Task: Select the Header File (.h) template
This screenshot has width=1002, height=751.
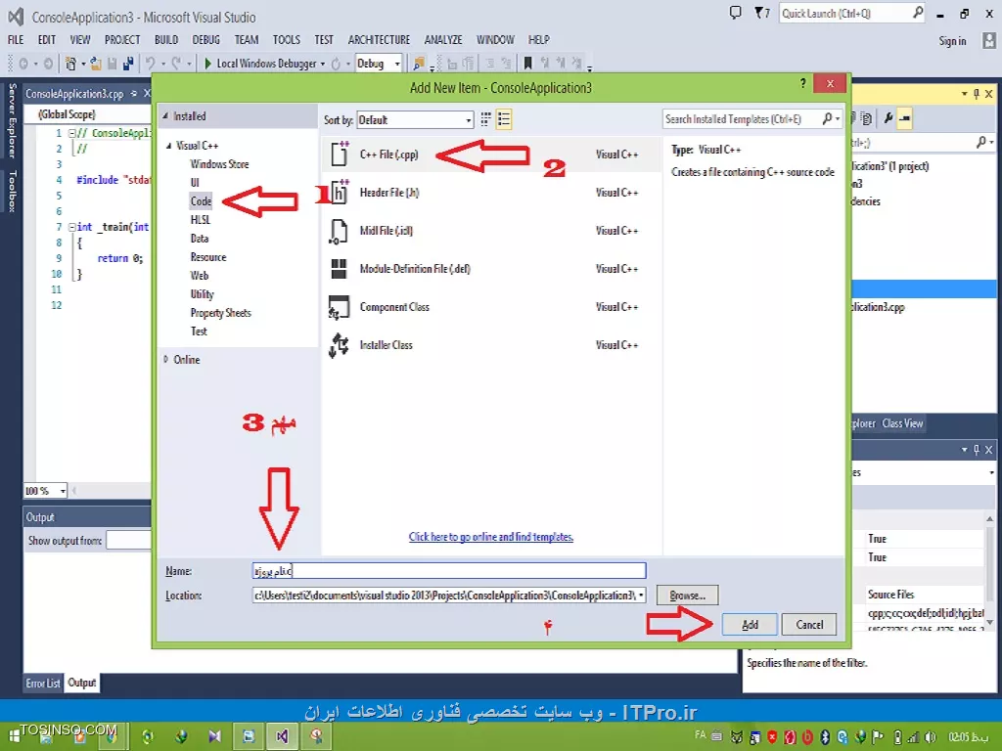Action: point(491,193)
